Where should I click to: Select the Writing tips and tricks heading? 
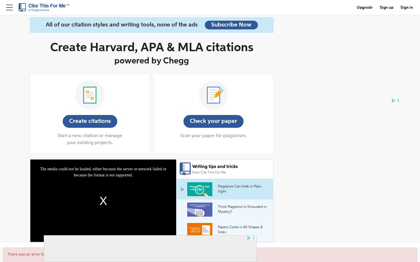[215, 167]
